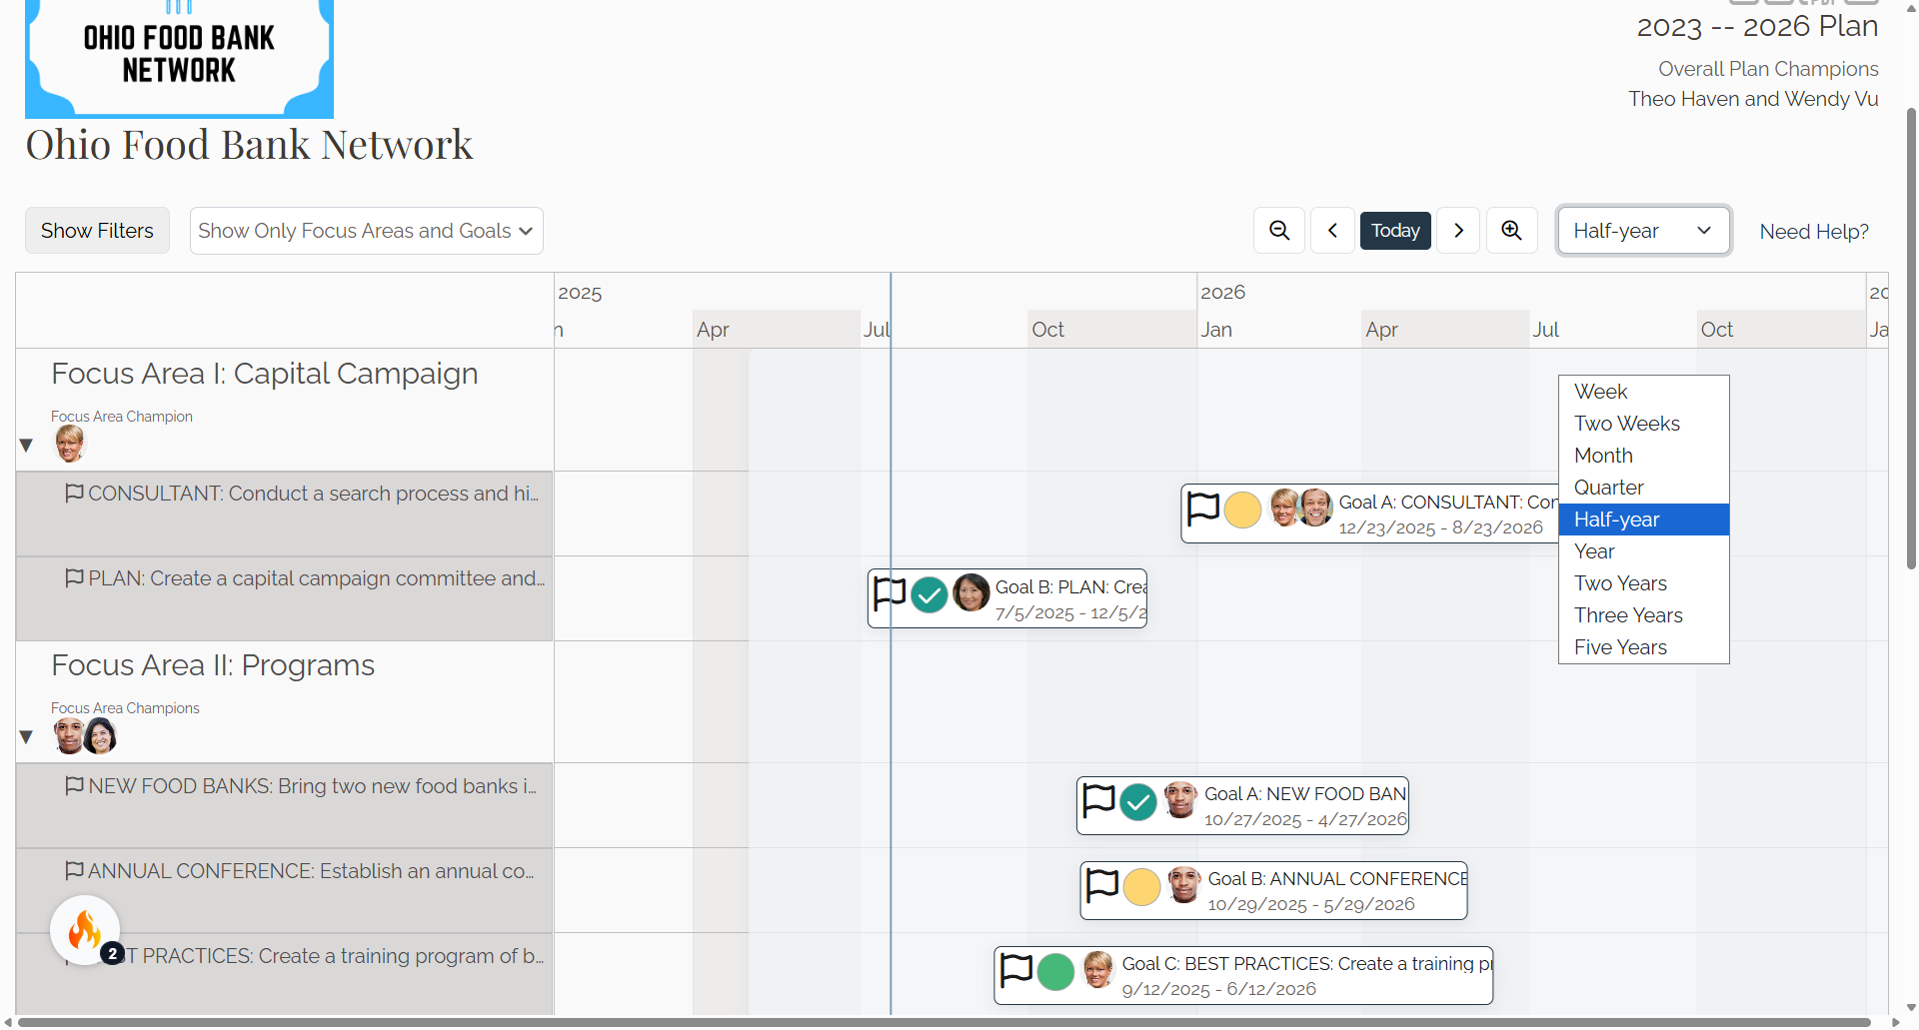Click the Focus Area I: Capital Campaign heading
This screenshot has width=1919, height=1030.
265,374
